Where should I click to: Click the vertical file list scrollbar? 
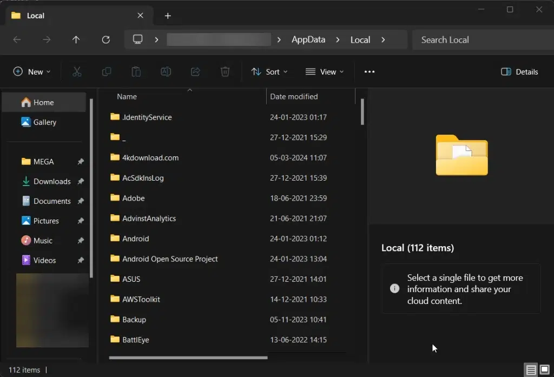(x=362, y=111)
